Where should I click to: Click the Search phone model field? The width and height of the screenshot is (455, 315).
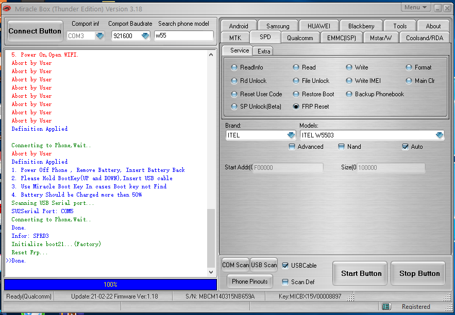pos(183,36)
